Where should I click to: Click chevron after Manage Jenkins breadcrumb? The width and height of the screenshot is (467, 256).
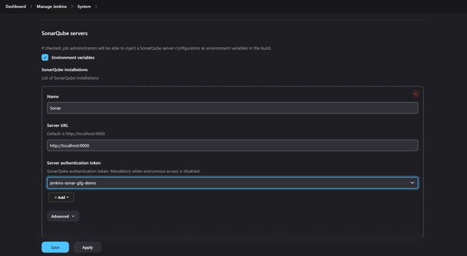[72, 6]
